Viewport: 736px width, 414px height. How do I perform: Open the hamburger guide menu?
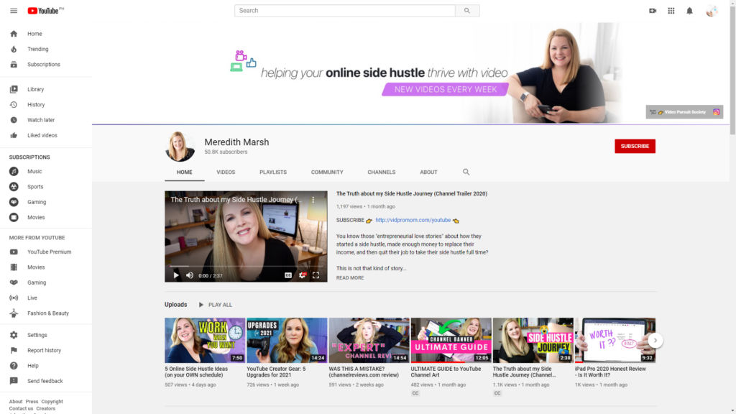14,10
